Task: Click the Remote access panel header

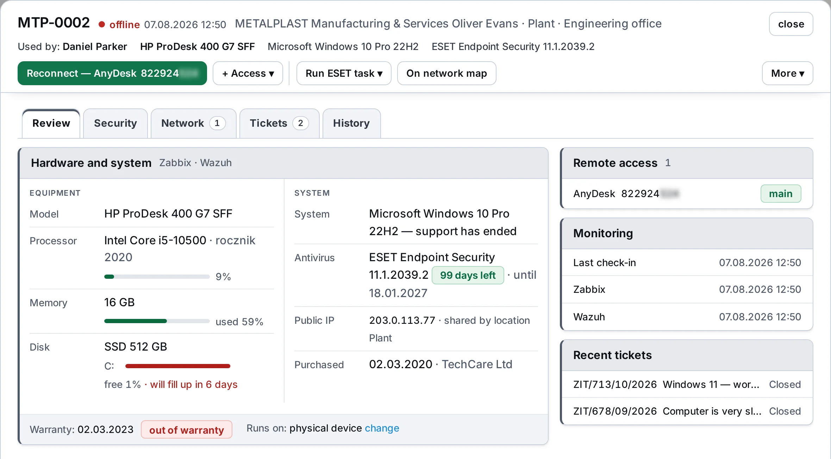Action: click(687, 163)
